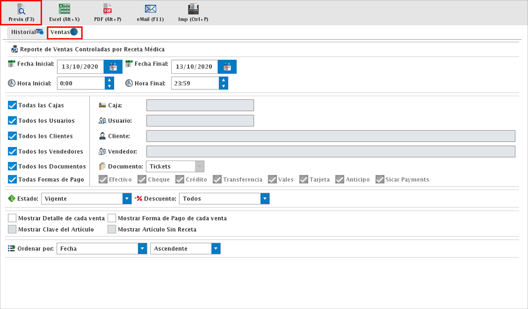The image size is (528, 309).
Task: Open calendar picker for Fecha Final
Action: click(227, 67)
